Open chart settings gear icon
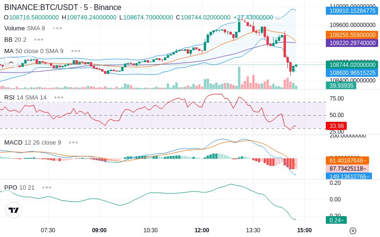The width and height of the screenshot is (380, 237). point(353,231)
